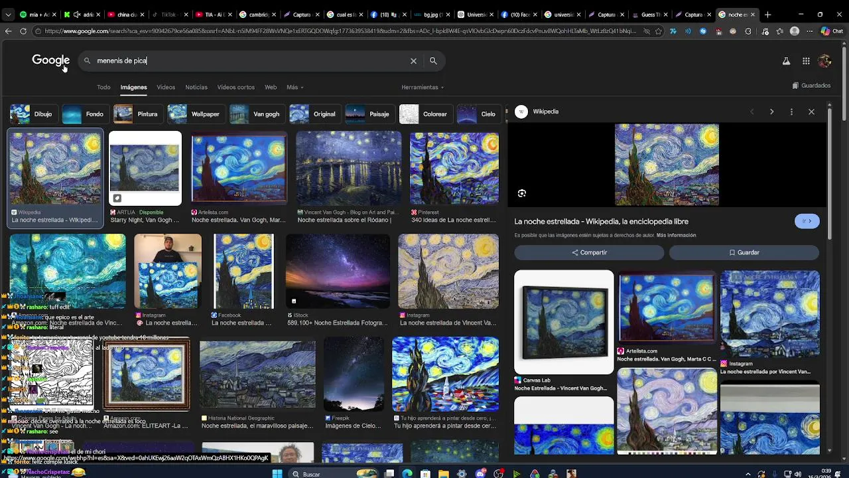Screen dimensions: 849x478
Task: Open the Windows Start menu
Action: tap(277, 473)
